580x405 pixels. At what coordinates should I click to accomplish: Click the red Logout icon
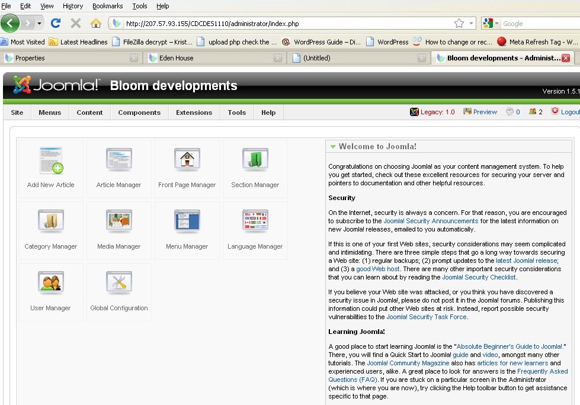pos(555,111)
